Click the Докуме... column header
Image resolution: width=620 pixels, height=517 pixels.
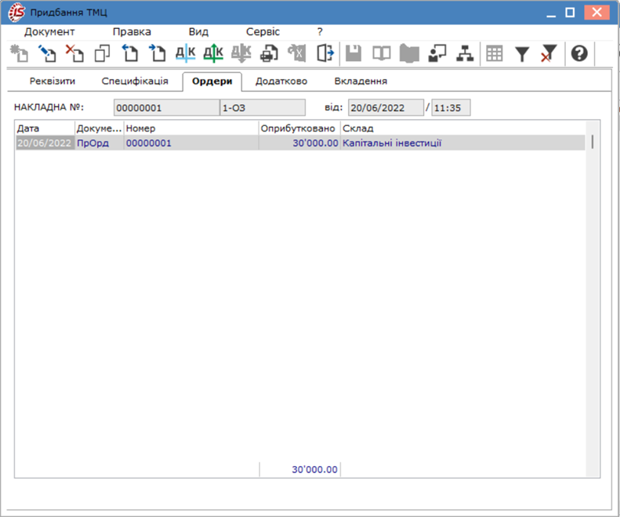(x=100, y=128)
